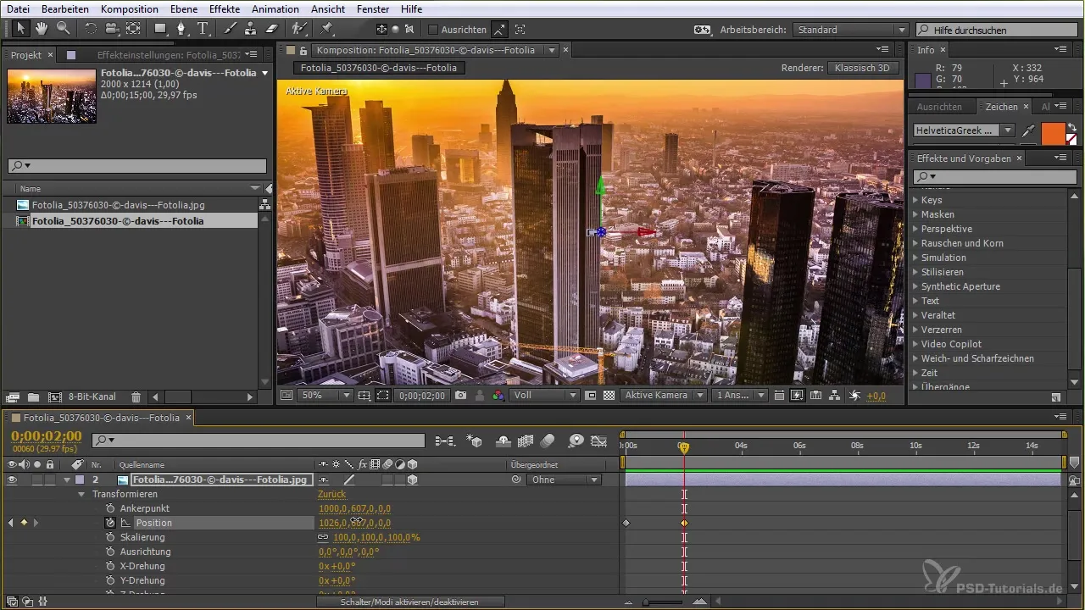Open the Voll resolution dropdown
This screenshot has height=610, width=1085.
click(x=546, y=395)
